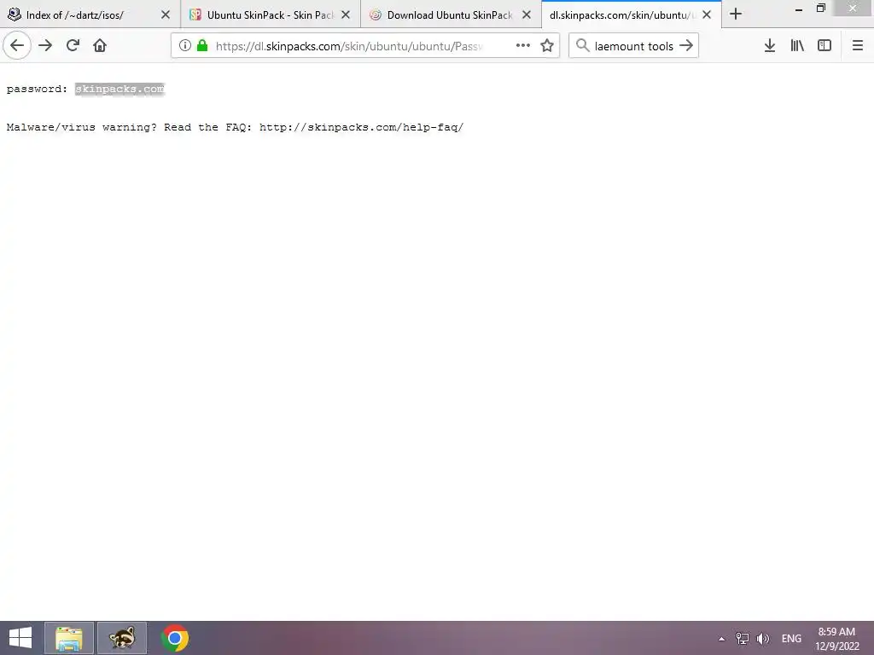Toggle the sidebar view
The height and width of the screenshot is (655, 874).
[x=824, y=46]
